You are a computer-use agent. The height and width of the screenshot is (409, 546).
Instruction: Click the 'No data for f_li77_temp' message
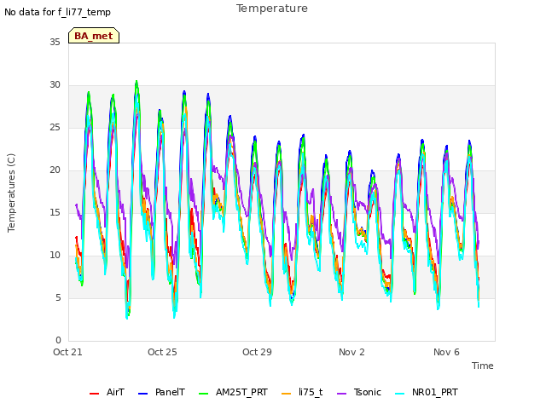(57, 12)
